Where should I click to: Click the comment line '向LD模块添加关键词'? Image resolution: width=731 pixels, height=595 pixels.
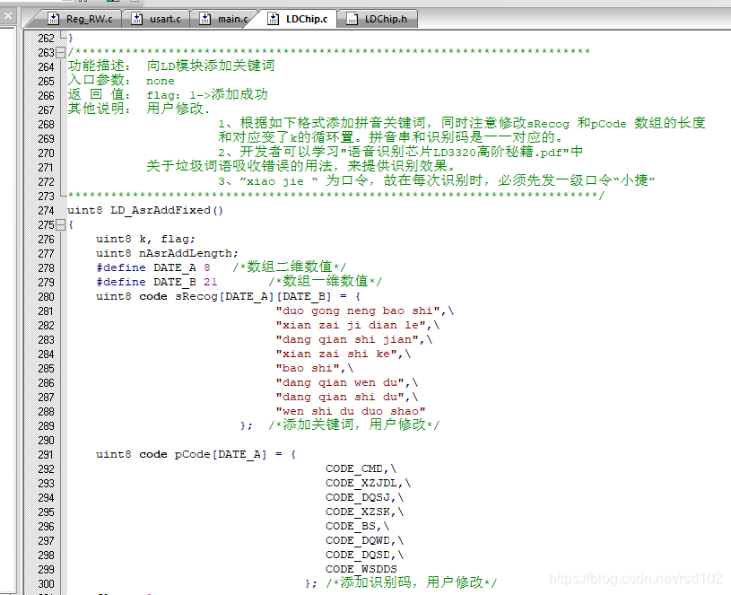(210, 66)
